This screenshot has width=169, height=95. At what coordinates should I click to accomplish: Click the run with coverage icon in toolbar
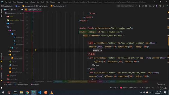143,6
